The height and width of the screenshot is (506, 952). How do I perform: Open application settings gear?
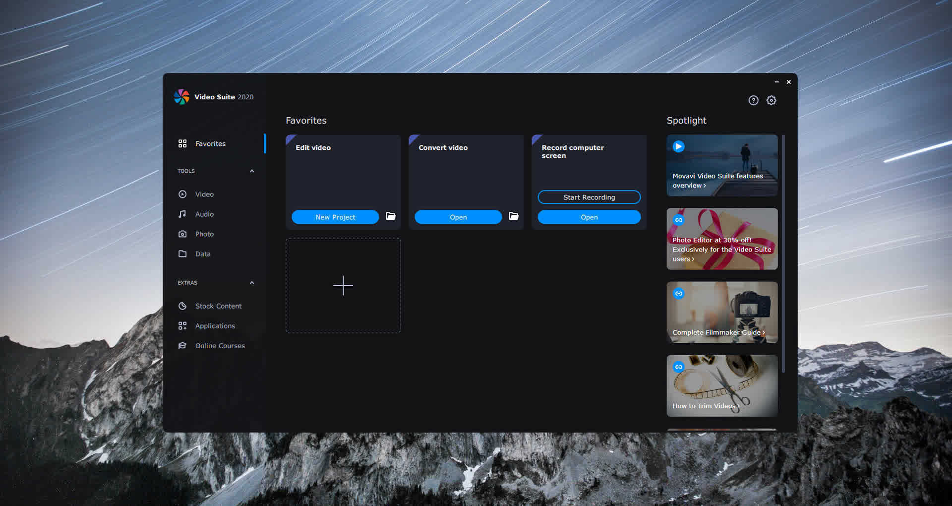[x=772, y=100]
